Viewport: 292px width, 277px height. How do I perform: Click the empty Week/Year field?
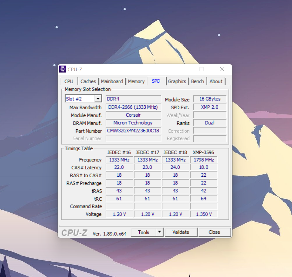click(210, 115)
